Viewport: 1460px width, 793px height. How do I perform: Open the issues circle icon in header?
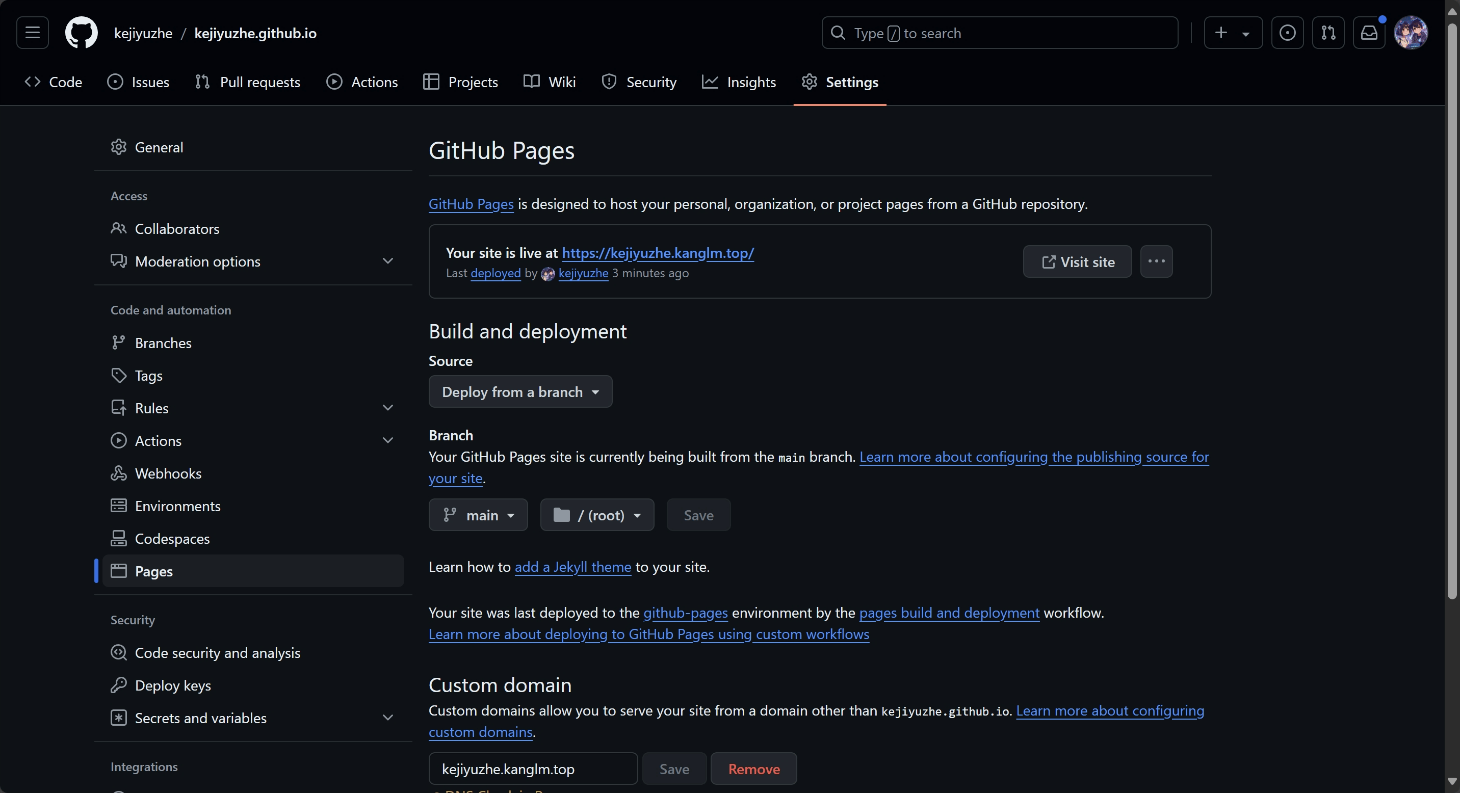1287,33
